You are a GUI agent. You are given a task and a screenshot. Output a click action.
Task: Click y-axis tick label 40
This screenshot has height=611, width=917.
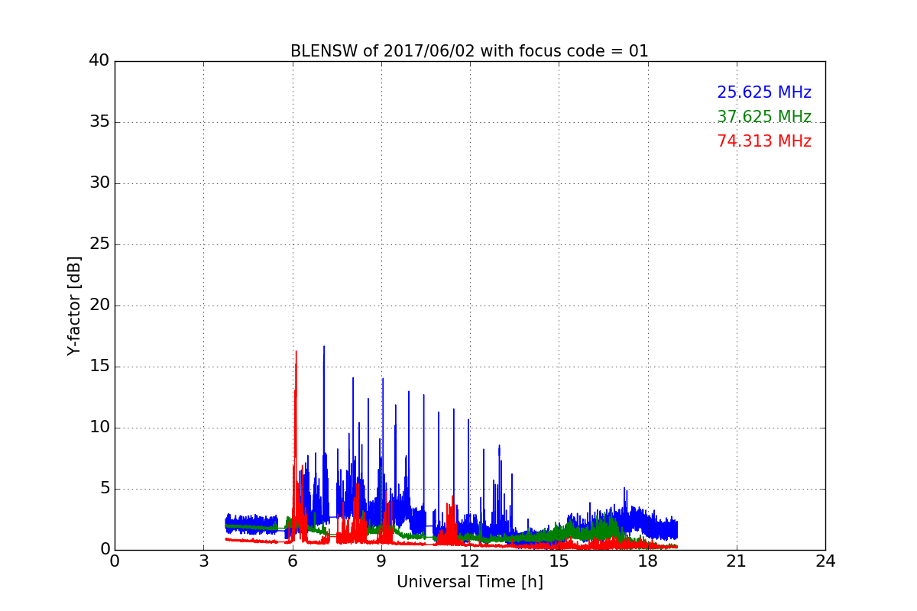click(99, 61)
